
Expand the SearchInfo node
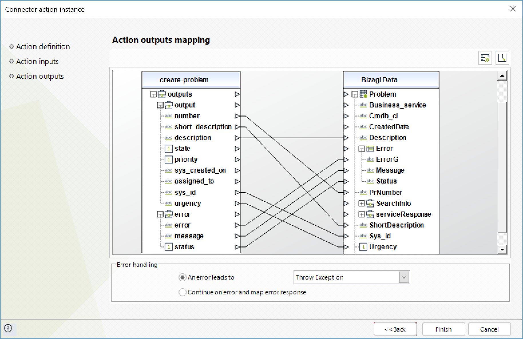tap(362, 203)
